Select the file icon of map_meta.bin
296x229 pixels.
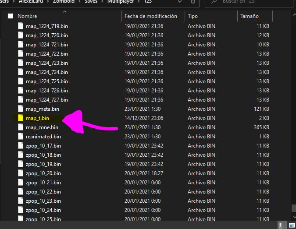[21, 109]
